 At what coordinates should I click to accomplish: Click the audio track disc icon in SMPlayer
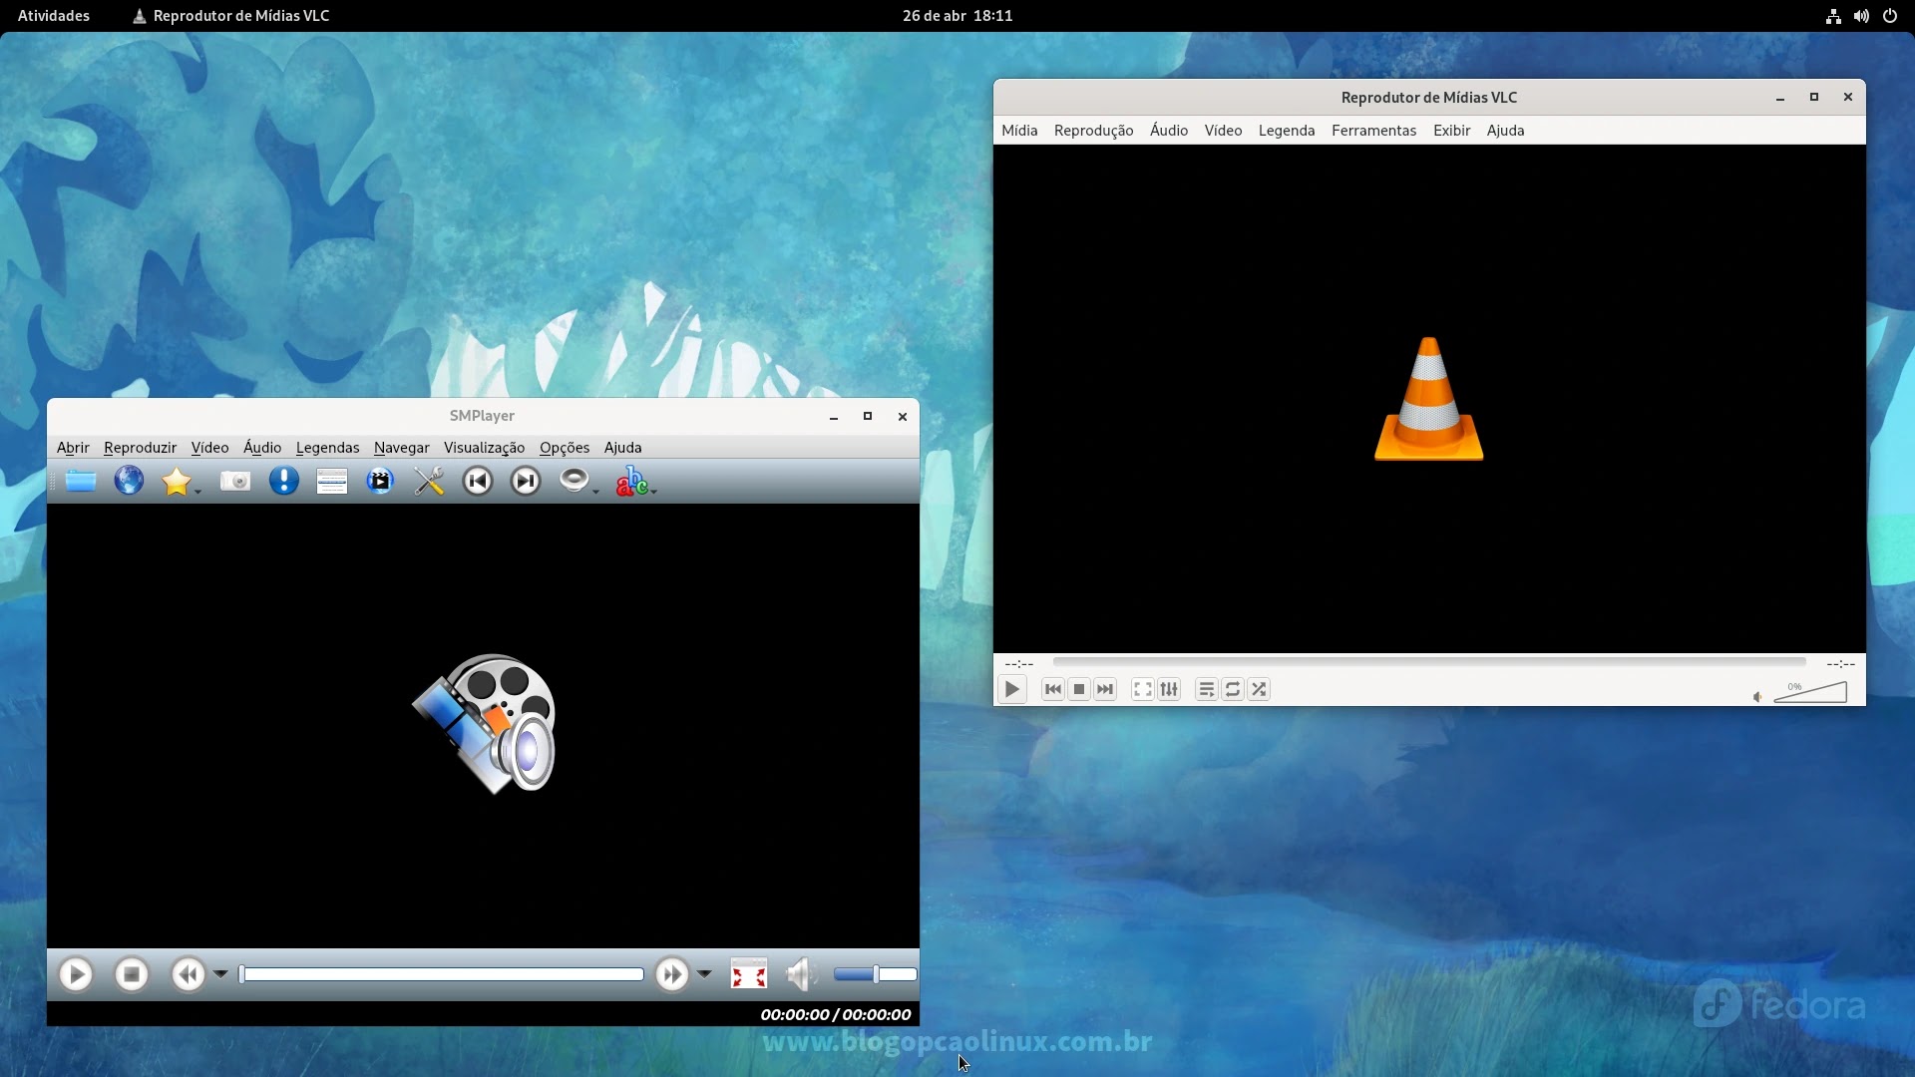[574, 481]
